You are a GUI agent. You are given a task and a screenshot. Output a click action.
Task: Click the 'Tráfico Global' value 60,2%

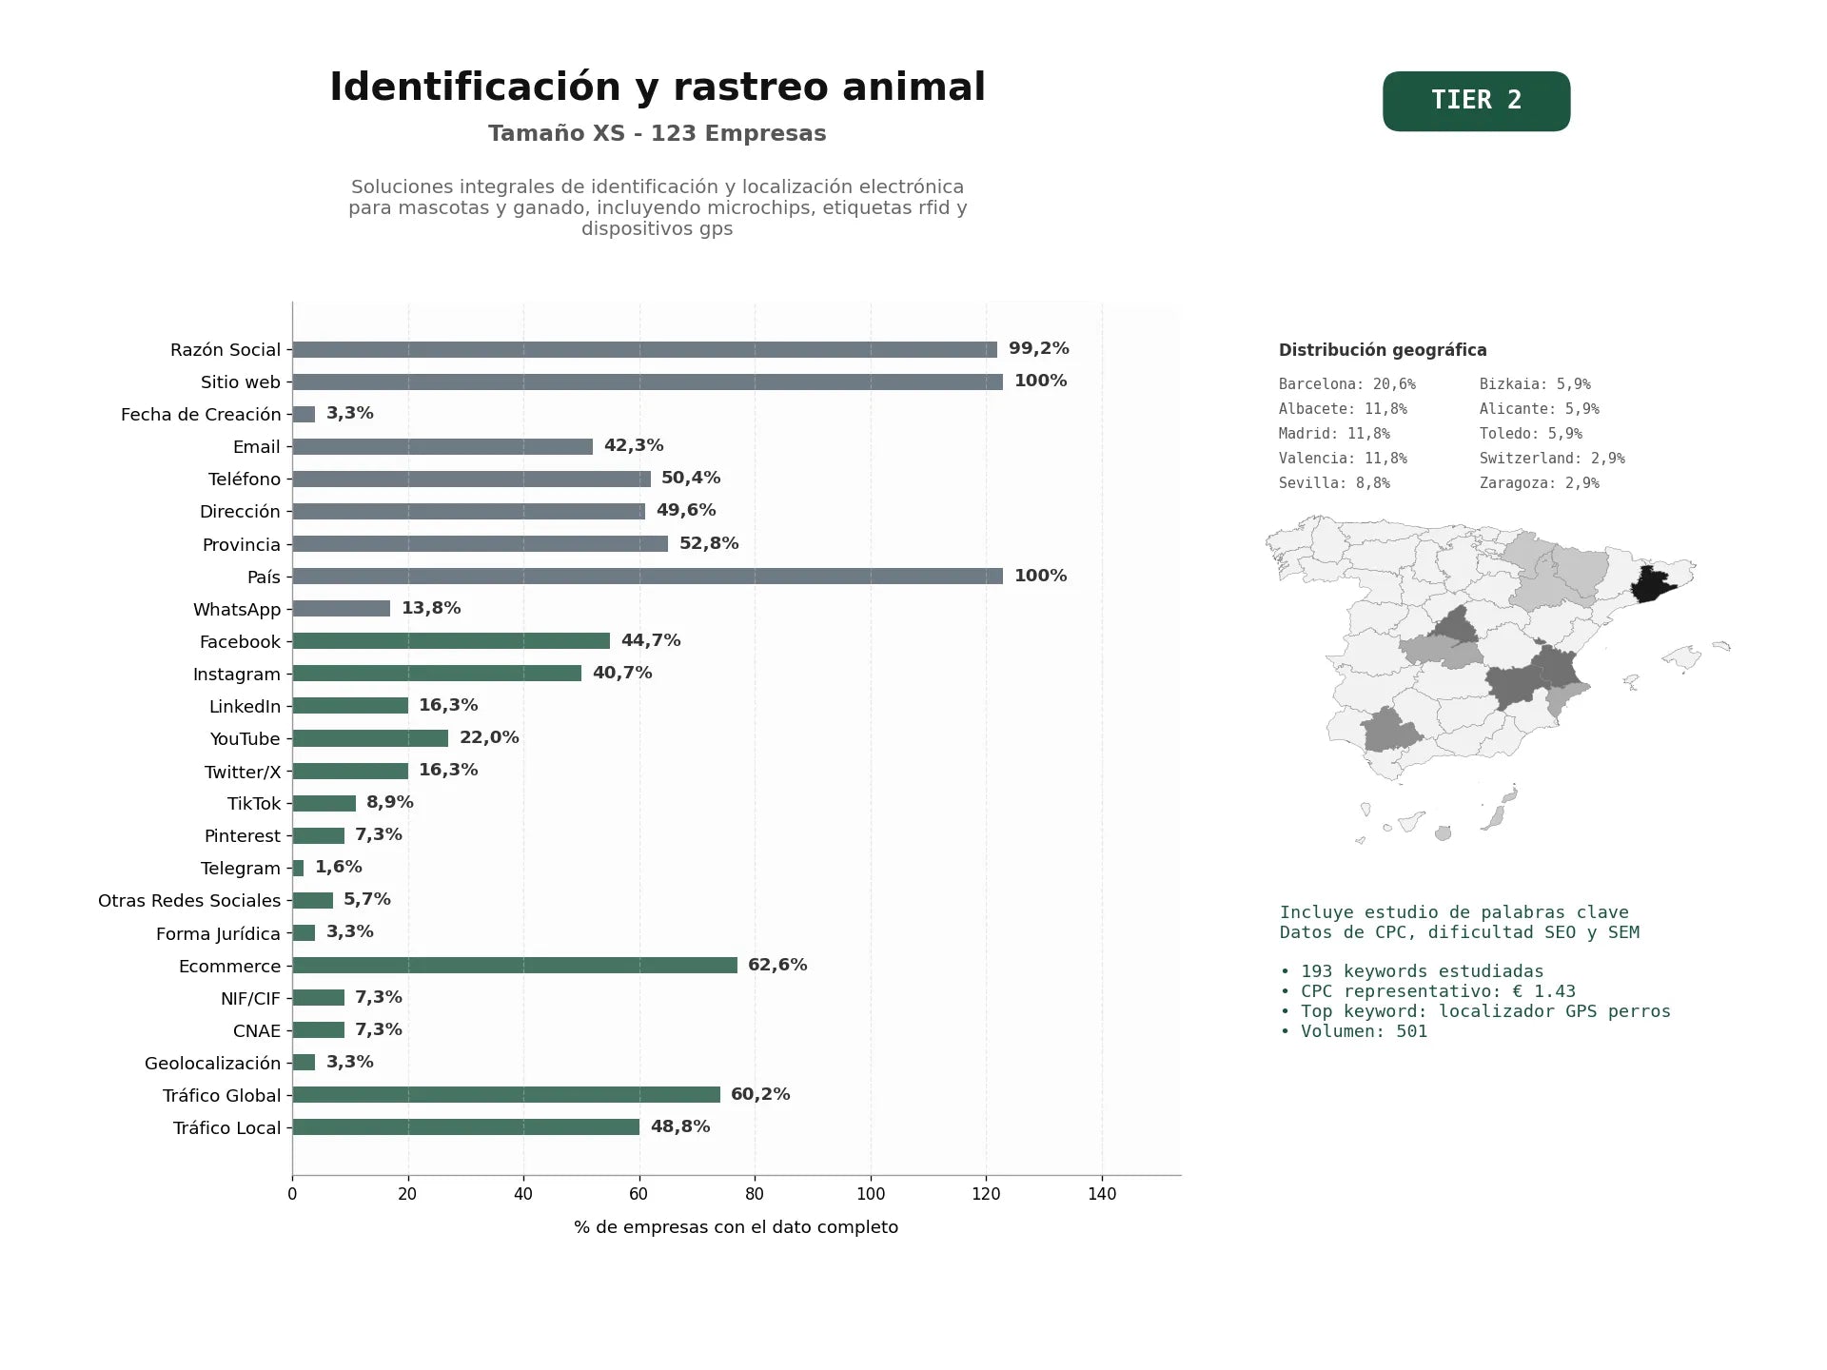click(x=760, y=1094)
